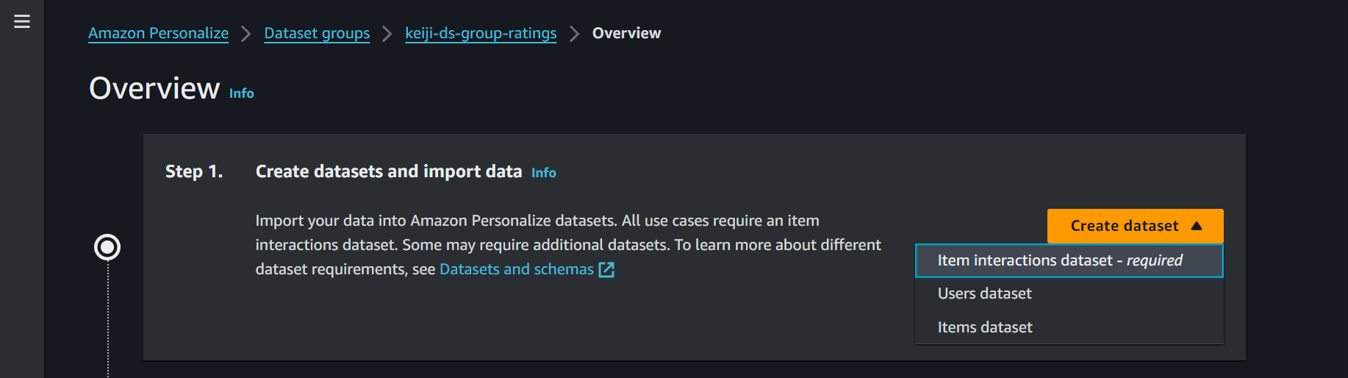Click the Step 1 circular progress indicator
Image resolution: width=1348 pixels, height=378 pixels.
[x=107, y=247]
